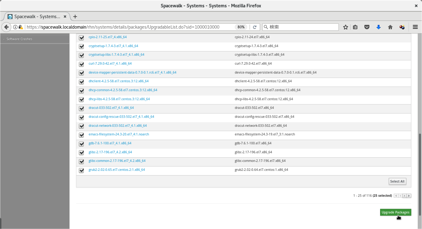
Task: Open dhcp-common-4.2.5-58 package link
Action: (x=123, y=90)
